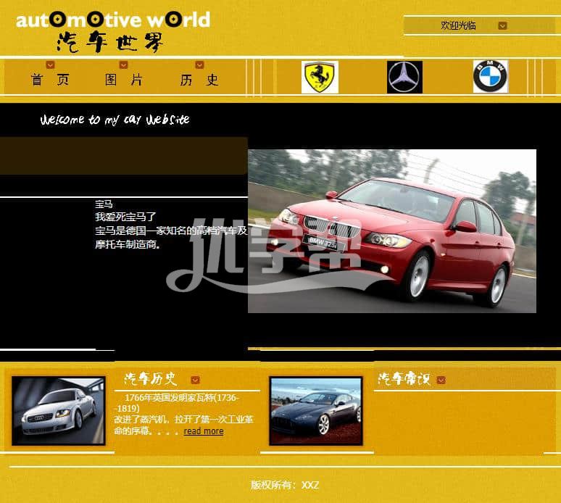The image size is (561, 503).
Task: Expand the arrow beside 欢迎光临
Action: (x=502, y=26)
